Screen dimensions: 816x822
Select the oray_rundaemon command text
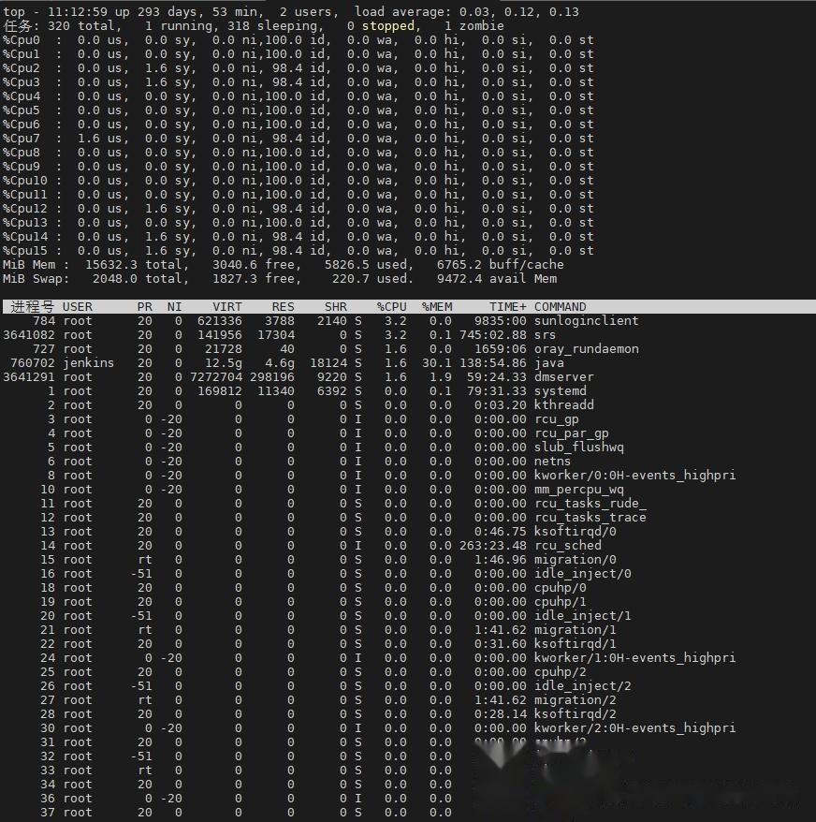click(586, 349)
